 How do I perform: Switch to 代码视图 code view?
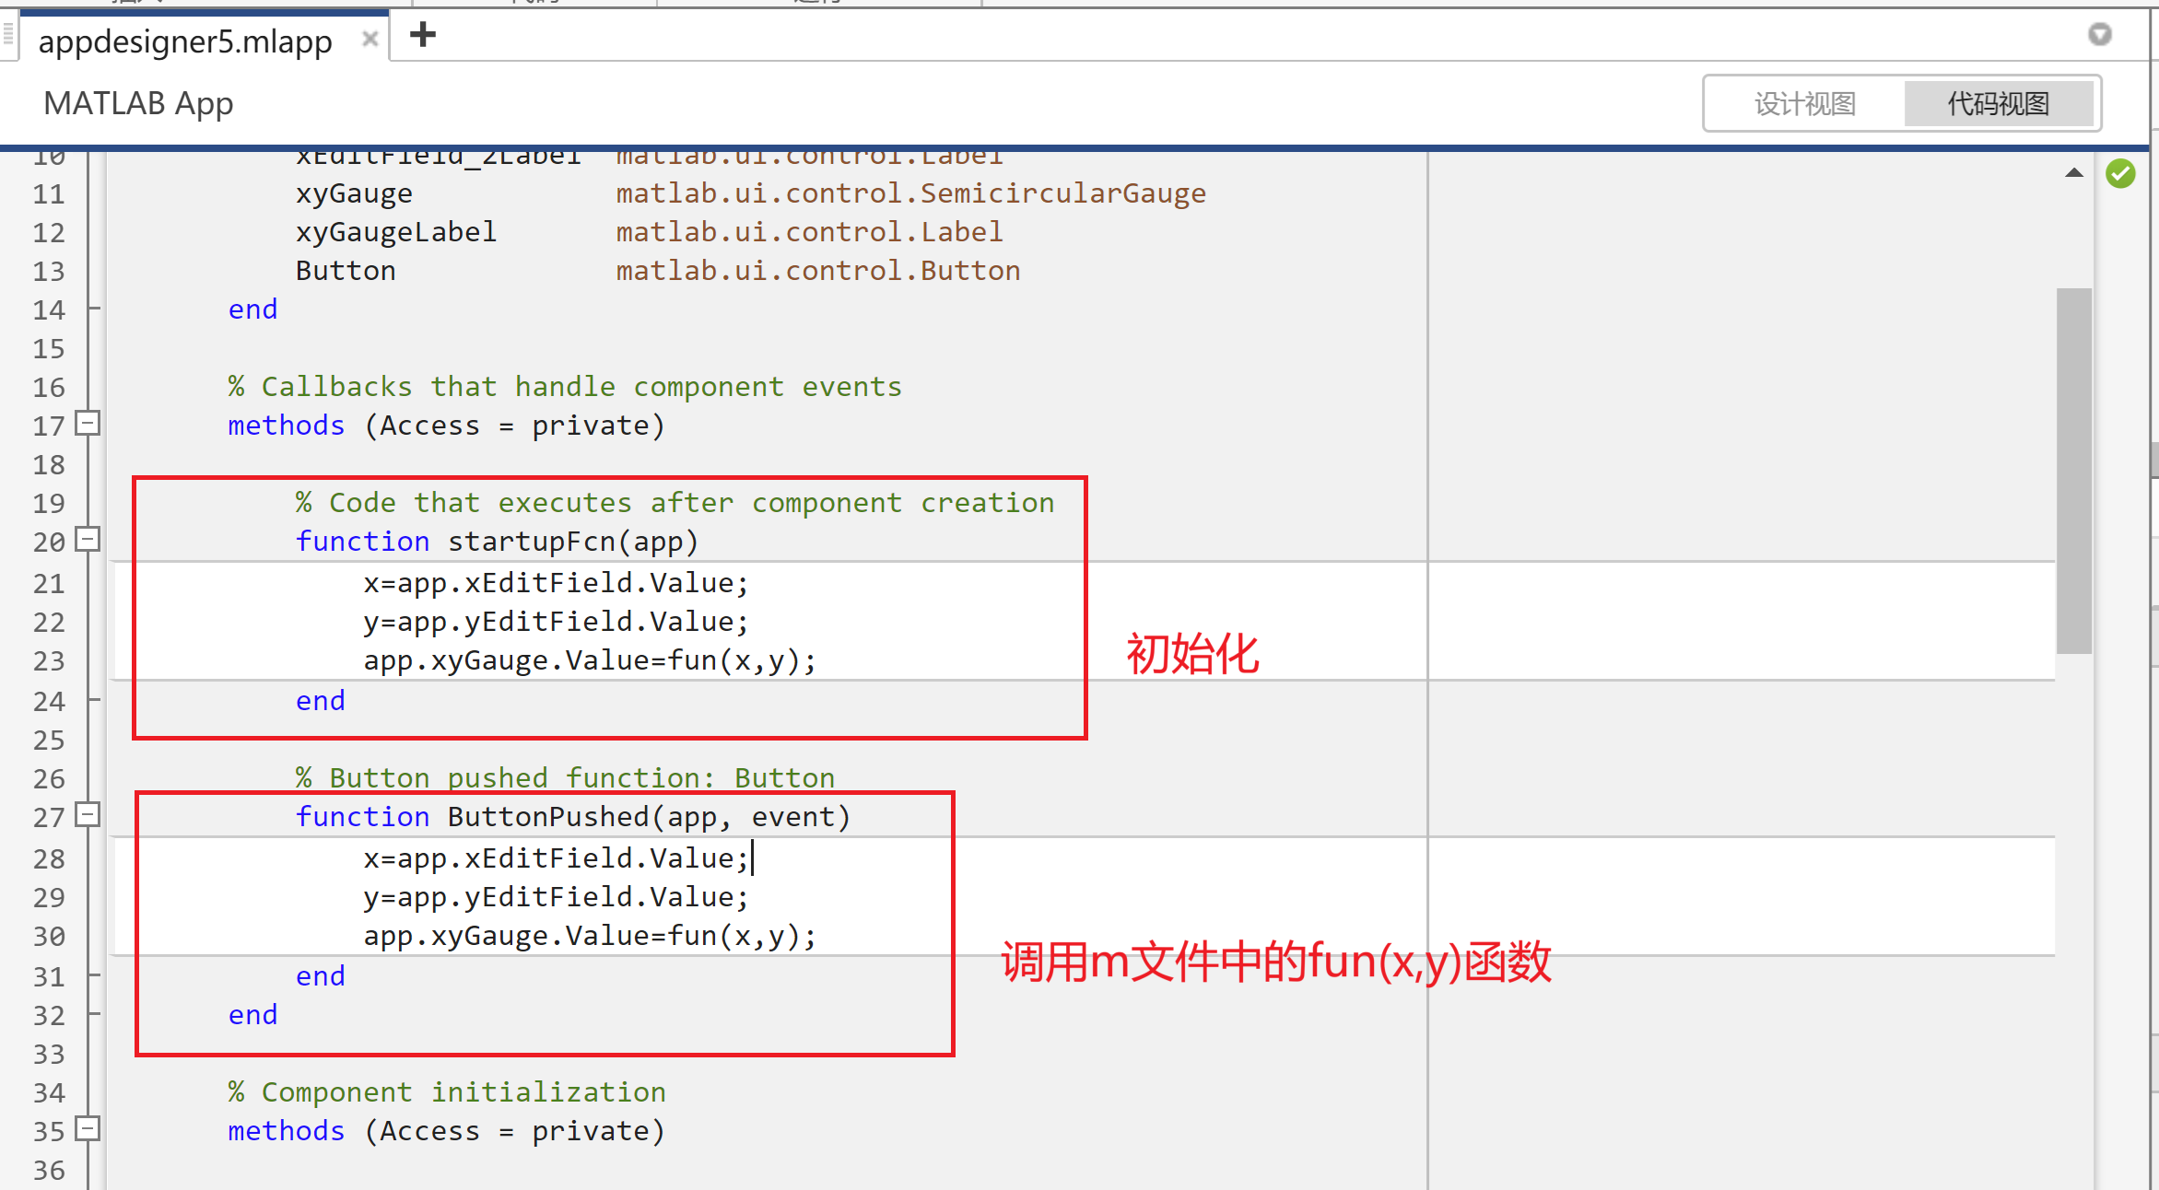coord(1998,103)
